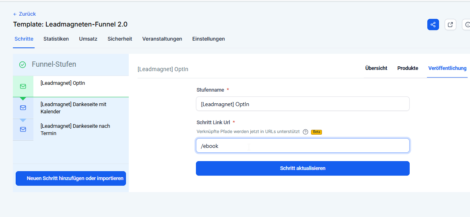
Task: Click the blue share icon button
Action: tap(433, 25)
